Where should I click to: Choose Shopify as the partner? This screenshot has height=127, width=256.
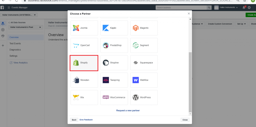[x=84, y=63]
